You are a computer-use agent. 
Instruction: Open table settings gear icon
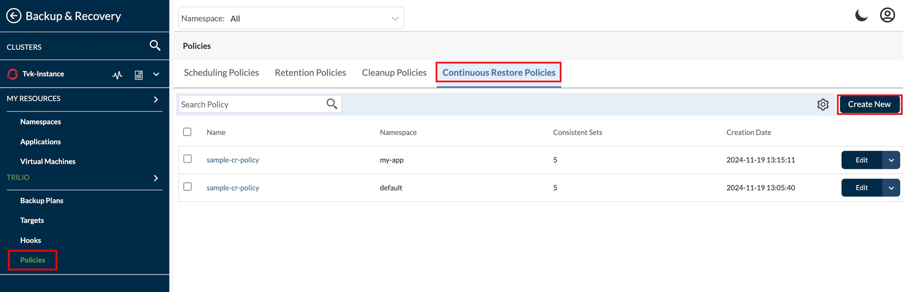(x=823, y=104)
